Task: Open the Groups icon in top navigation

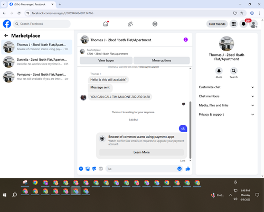Action: [x=155, y=24]
